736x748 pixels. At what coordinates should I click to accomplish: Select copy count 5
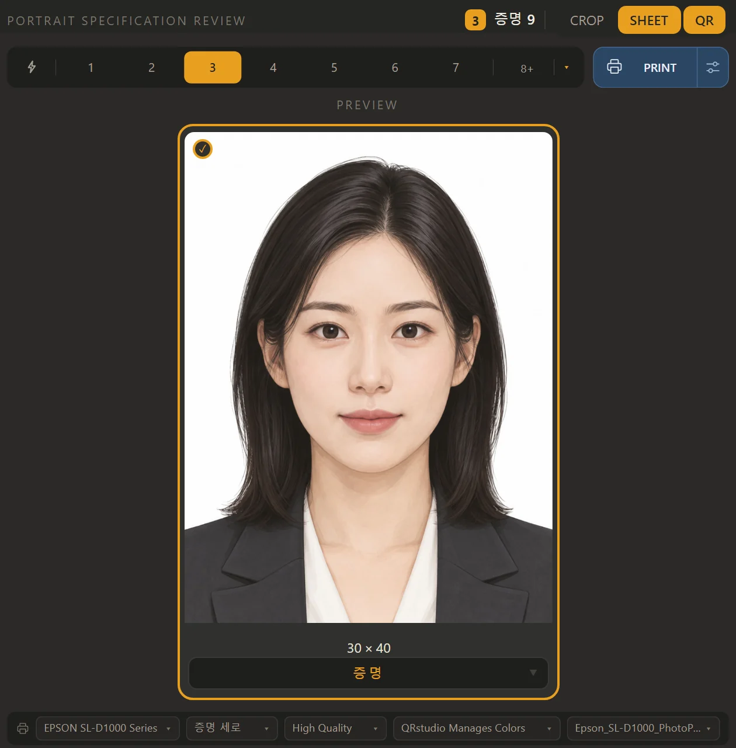(x=334, y=67)
